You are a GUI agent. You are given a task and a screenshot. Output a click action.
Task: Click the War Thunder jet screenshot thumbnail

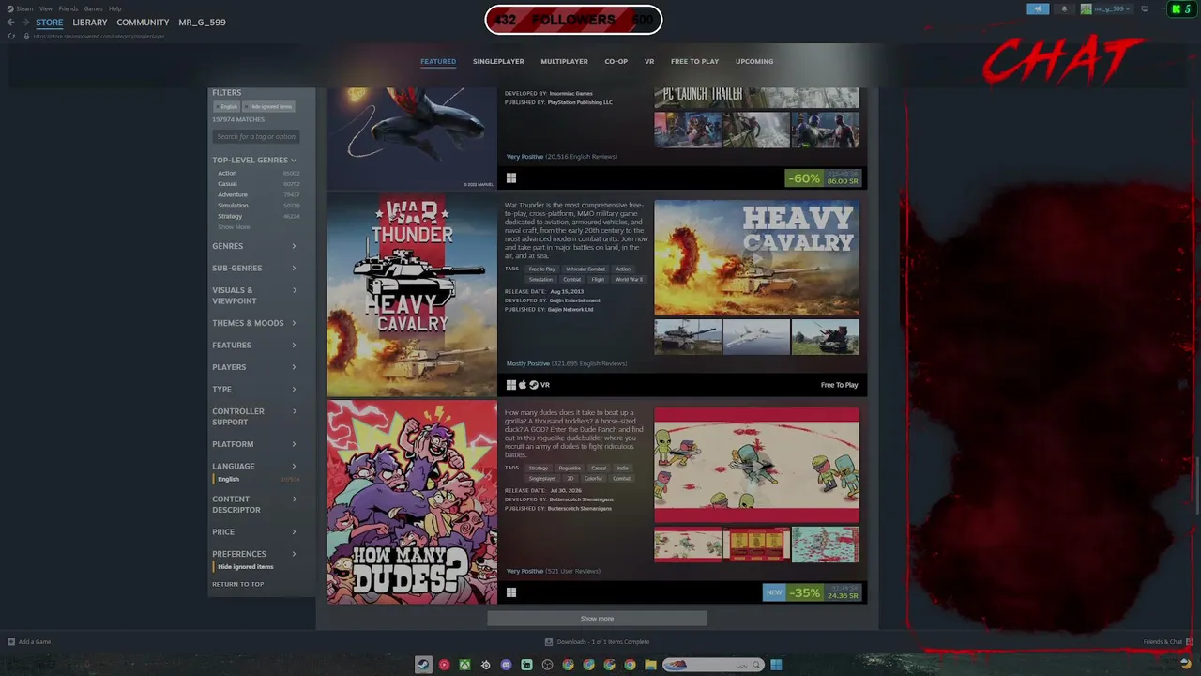pyautogui.click(x=756, y=337)
